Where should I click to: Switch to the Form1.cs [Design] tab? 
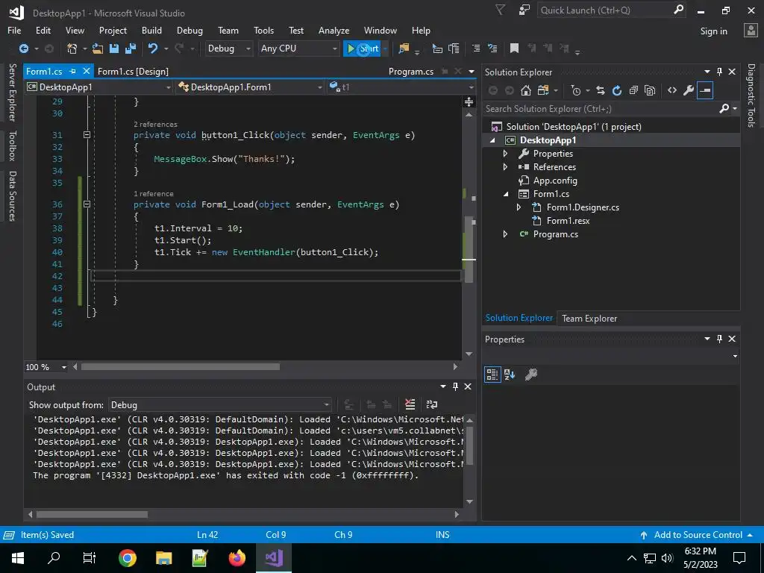tap(133, 71)
